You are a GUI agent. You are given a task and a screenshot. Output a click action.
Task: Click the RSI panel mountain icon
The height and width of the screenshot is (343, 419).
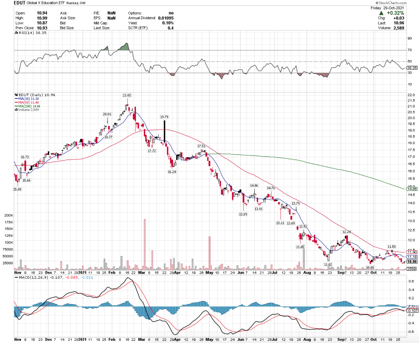[x=16, y=33]
